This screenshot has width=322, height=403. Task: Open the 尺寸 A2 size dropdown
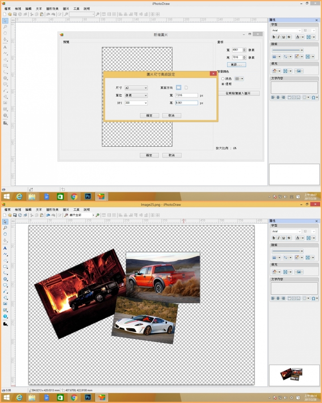pos(136,88)
